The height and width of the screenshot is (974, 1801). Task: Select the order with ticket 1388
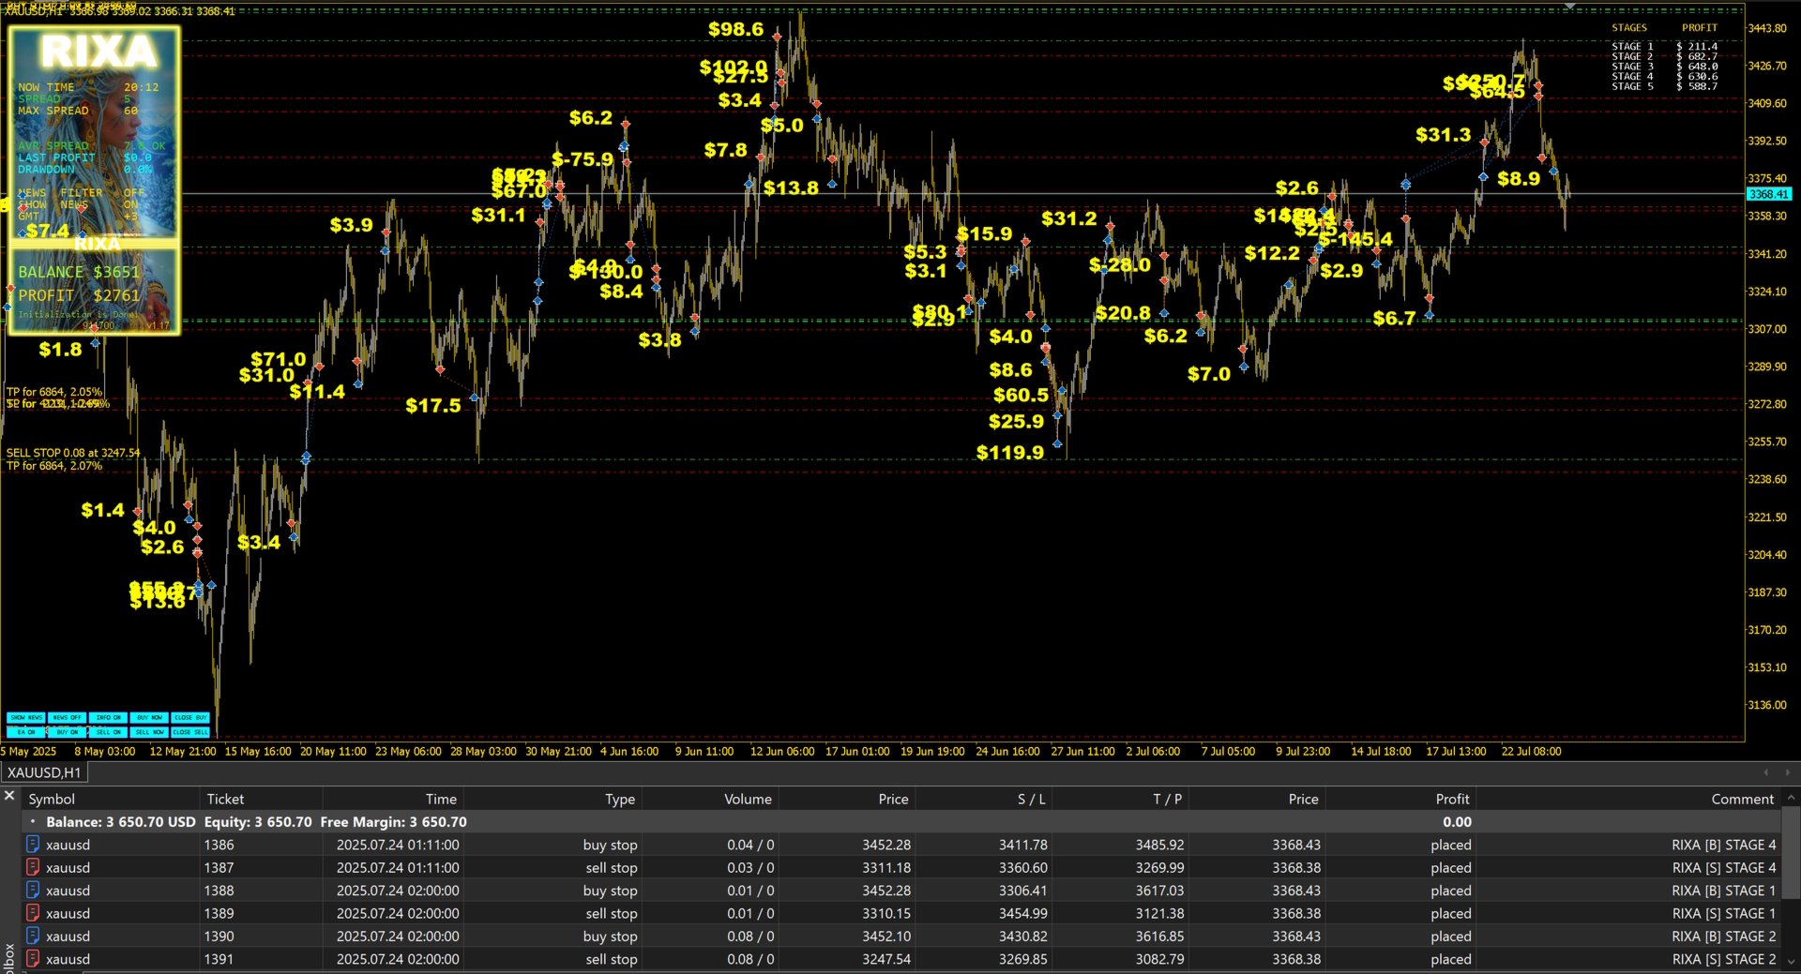coord(900,891)
